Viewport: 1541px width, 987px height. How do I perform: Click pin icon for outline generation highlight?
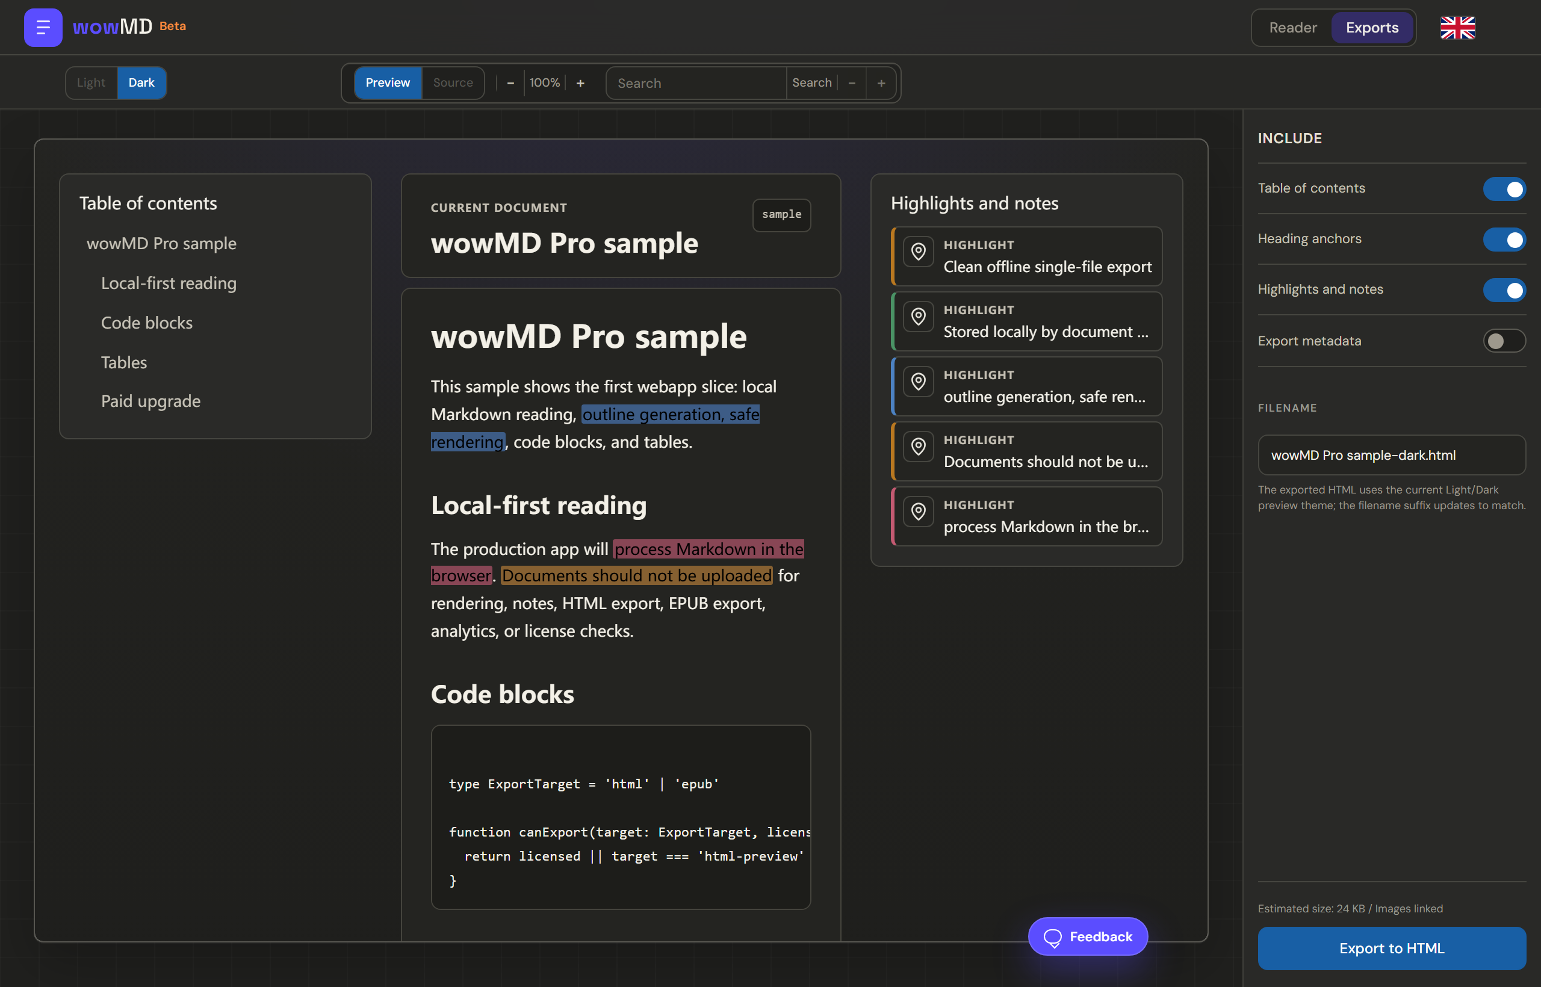(918, 382)
